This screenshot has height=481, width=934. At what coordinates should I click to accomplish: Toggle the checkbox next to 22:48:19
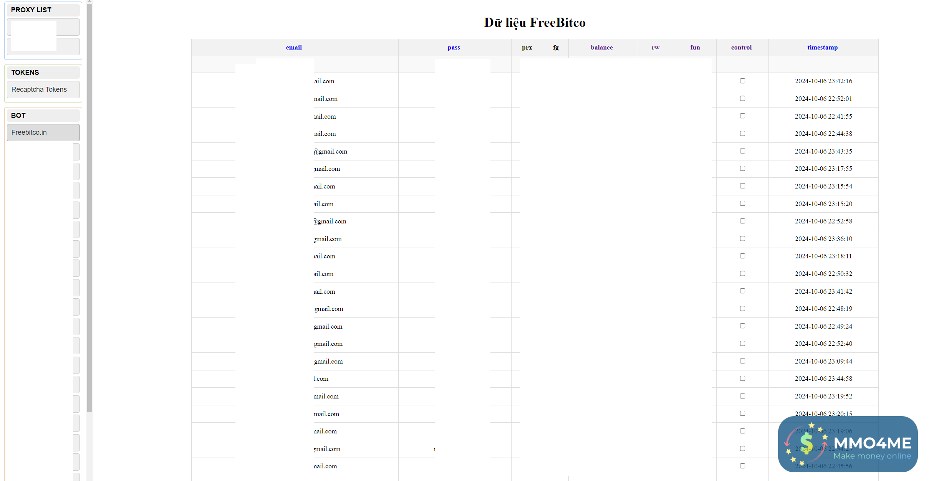[x=742, y=309]
